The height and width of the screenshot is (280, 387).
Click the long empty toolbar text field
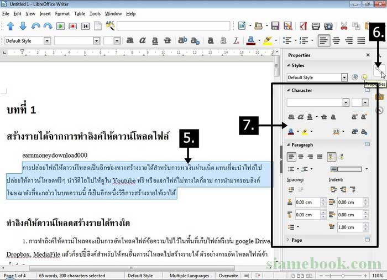[173, 25]
